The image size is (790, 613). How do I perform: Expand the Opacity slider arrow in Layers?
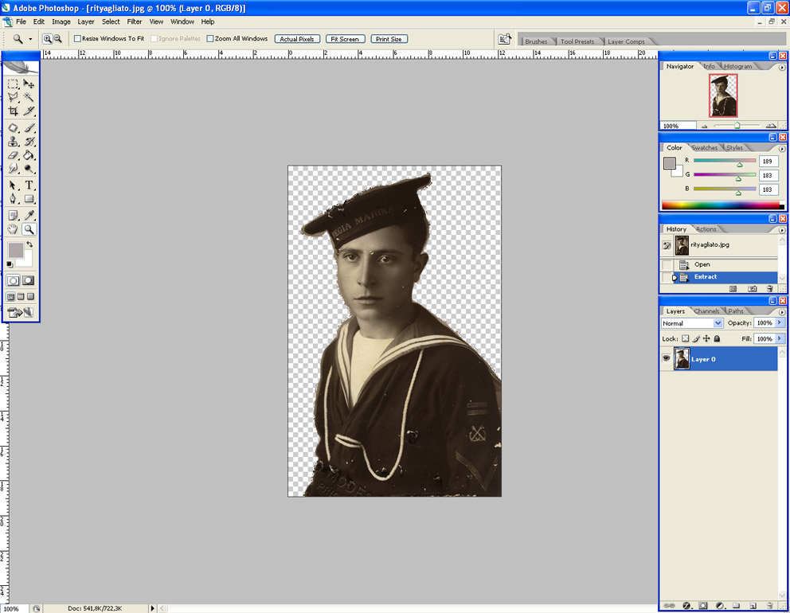pyautogui.click(x=780, y=323)
